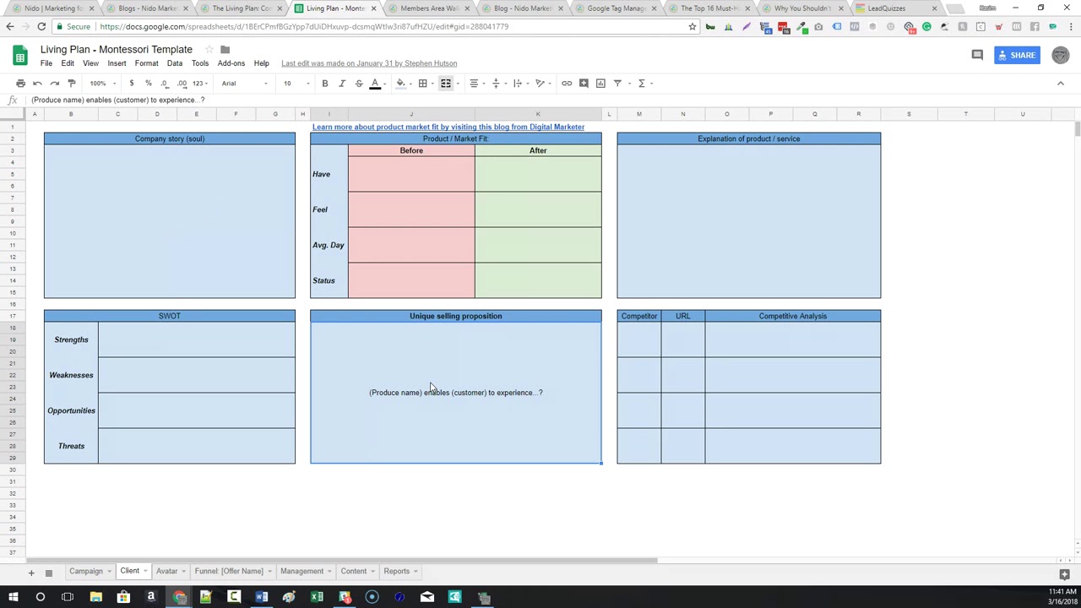Open text wrapping options
This screenshot has width=1081, height=608.
point(519,83)
